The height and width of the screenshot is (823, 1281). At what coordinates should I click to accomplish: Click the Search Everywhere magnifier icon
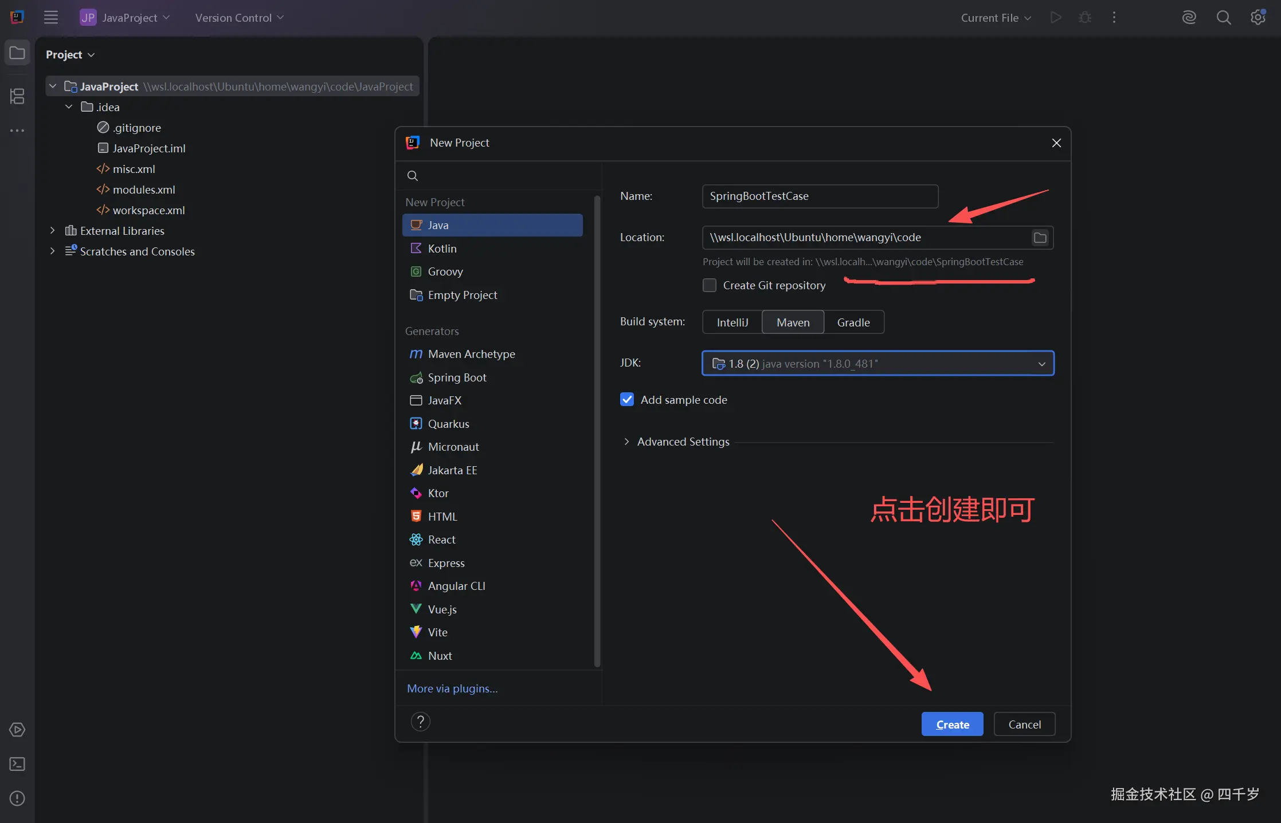[1223, 18]
